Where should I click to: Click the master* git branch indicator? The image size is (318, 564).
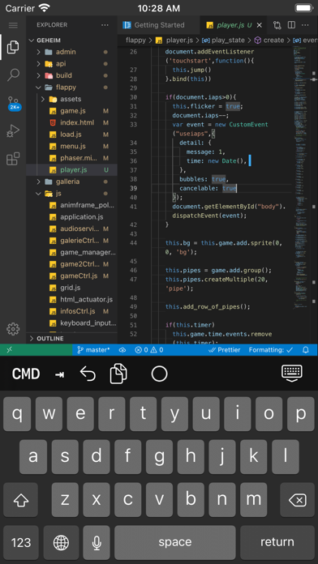tap(93, 349)
